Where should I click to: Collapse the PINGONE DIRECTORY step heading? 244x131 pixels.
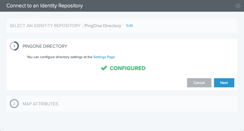pos(45,46)
